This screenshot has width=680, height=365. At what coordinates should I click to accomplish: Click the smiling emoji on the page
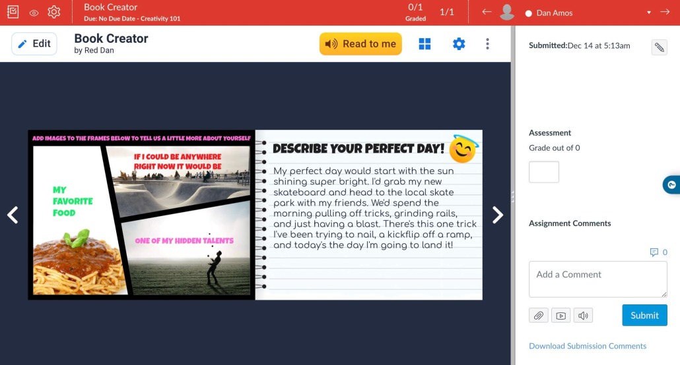pos(463,149)
